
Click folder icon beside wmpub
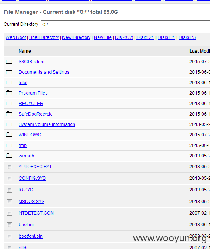(x=9, y=156)
